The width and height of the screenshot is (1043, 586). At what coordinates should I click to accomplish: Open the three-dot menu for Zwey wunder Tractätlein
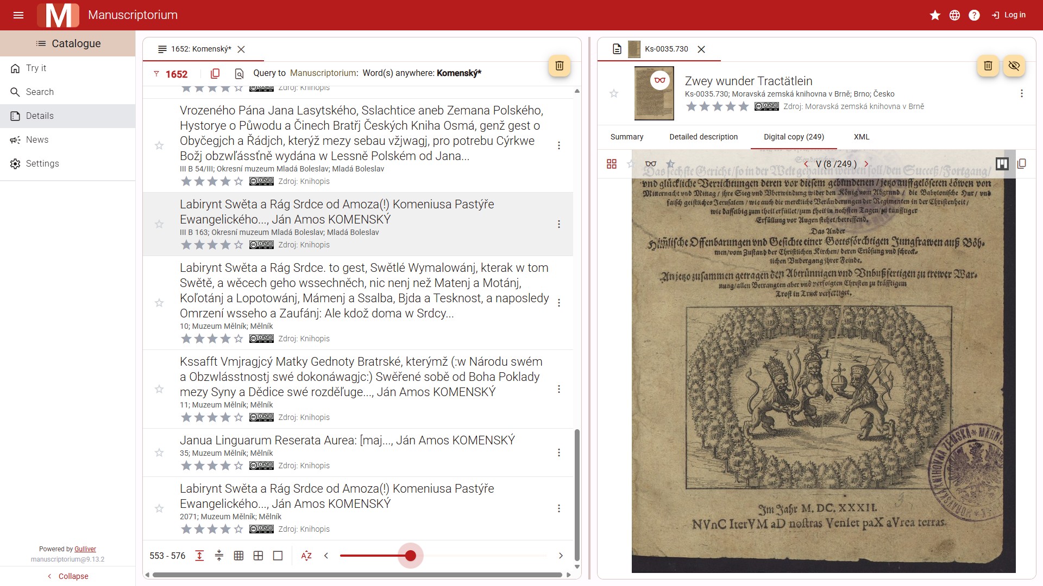click(1021, 94)
